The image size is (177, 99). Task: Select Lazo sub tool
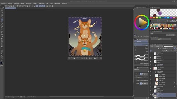point(141,51)
